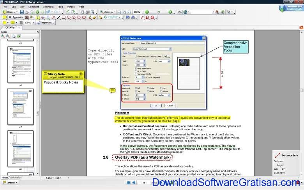Viewport: 304px width, 190px height.
Task: Open the Open... button dropdown arrow
Action: tap(17, 12)
